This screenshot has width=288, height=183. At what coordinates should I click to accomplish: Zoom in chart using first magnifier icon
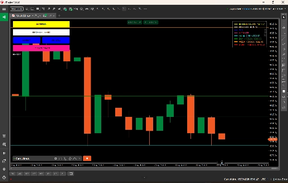(x=49, y=9)
